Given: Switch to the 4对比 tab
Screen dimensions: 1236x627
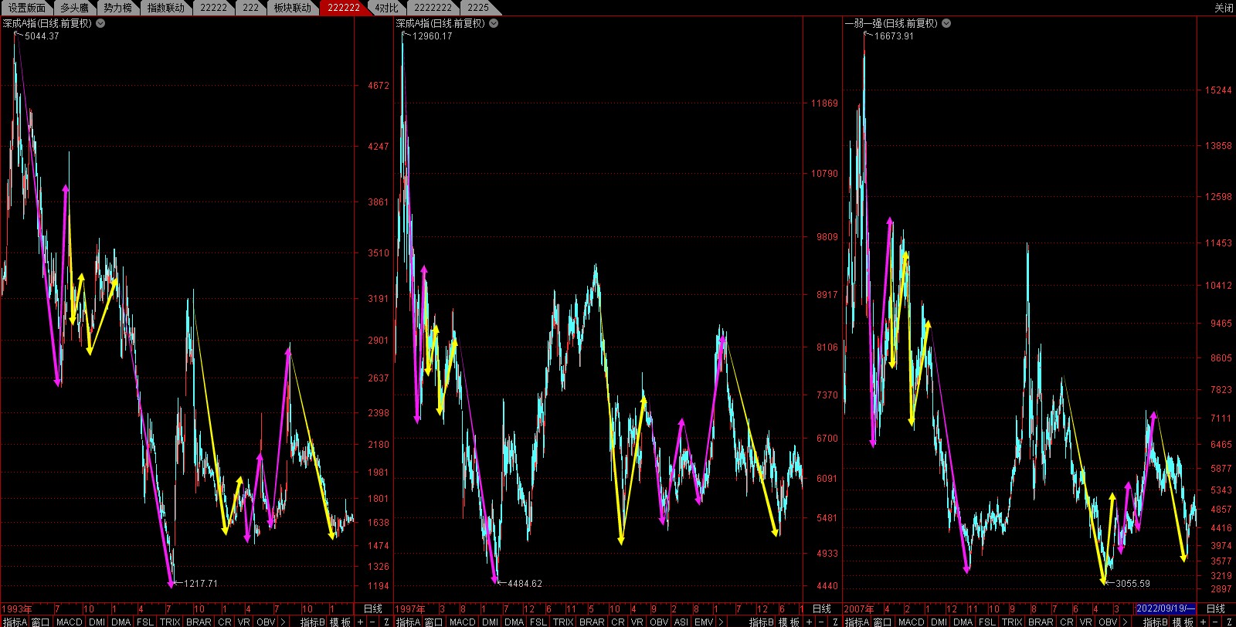Looking at the screenshot, I should click(x=386, y=8).
